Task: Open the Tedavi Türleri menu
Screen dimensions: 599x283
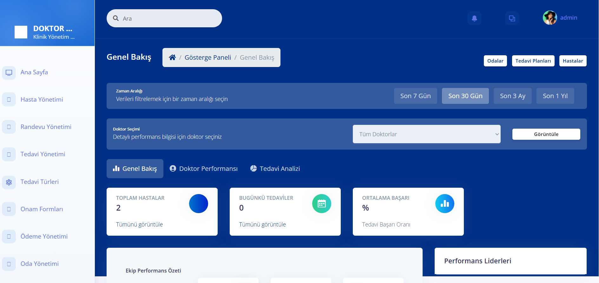Action: [x=40, y=182]
